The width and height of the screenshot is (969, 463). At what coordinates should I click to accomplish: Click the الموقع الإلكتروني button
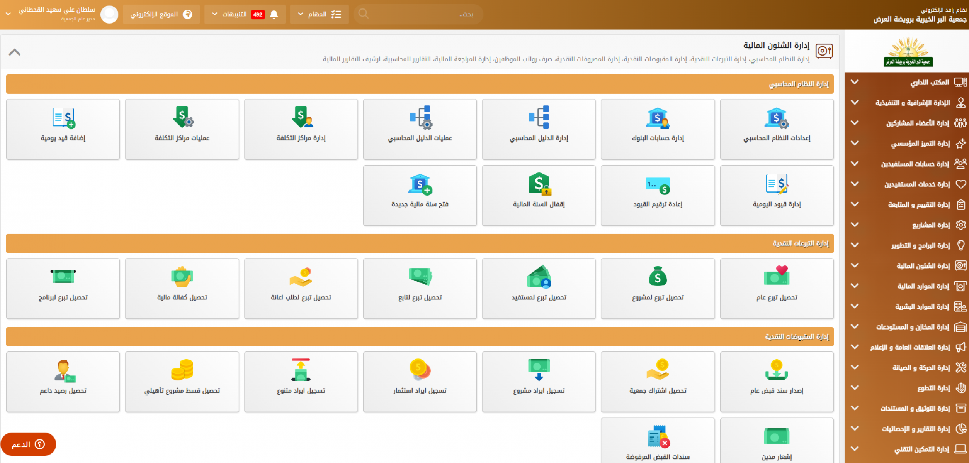pos(161,14)
